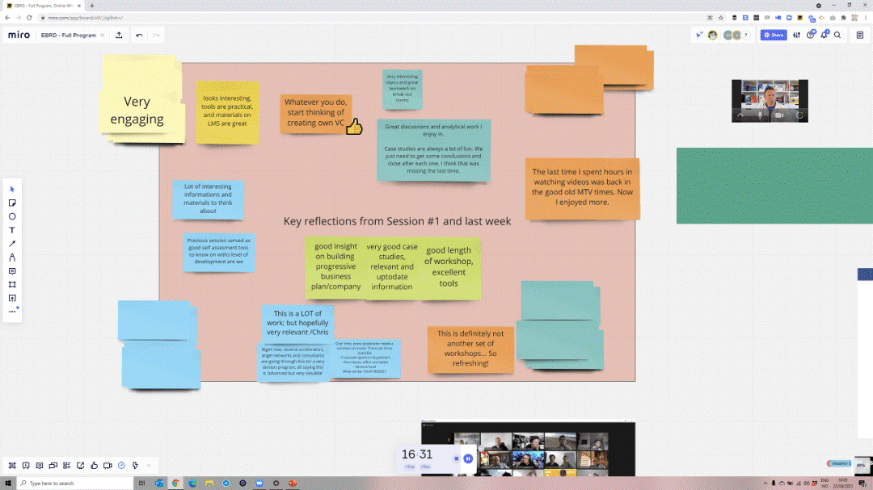The image size is (873, 490).
Task: Toggle camera in video chat tile
Action: tap(780, 115)
